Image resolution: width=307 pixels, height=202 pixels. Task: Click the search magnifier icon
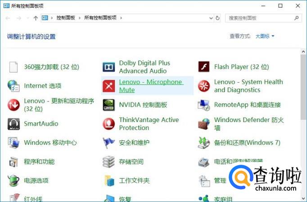tap(297, 18)
